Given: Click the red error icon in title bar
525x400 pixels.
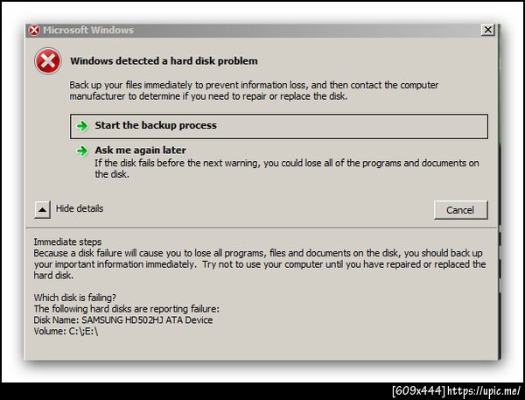Looking at the screenshot, I should click(34, 30).
